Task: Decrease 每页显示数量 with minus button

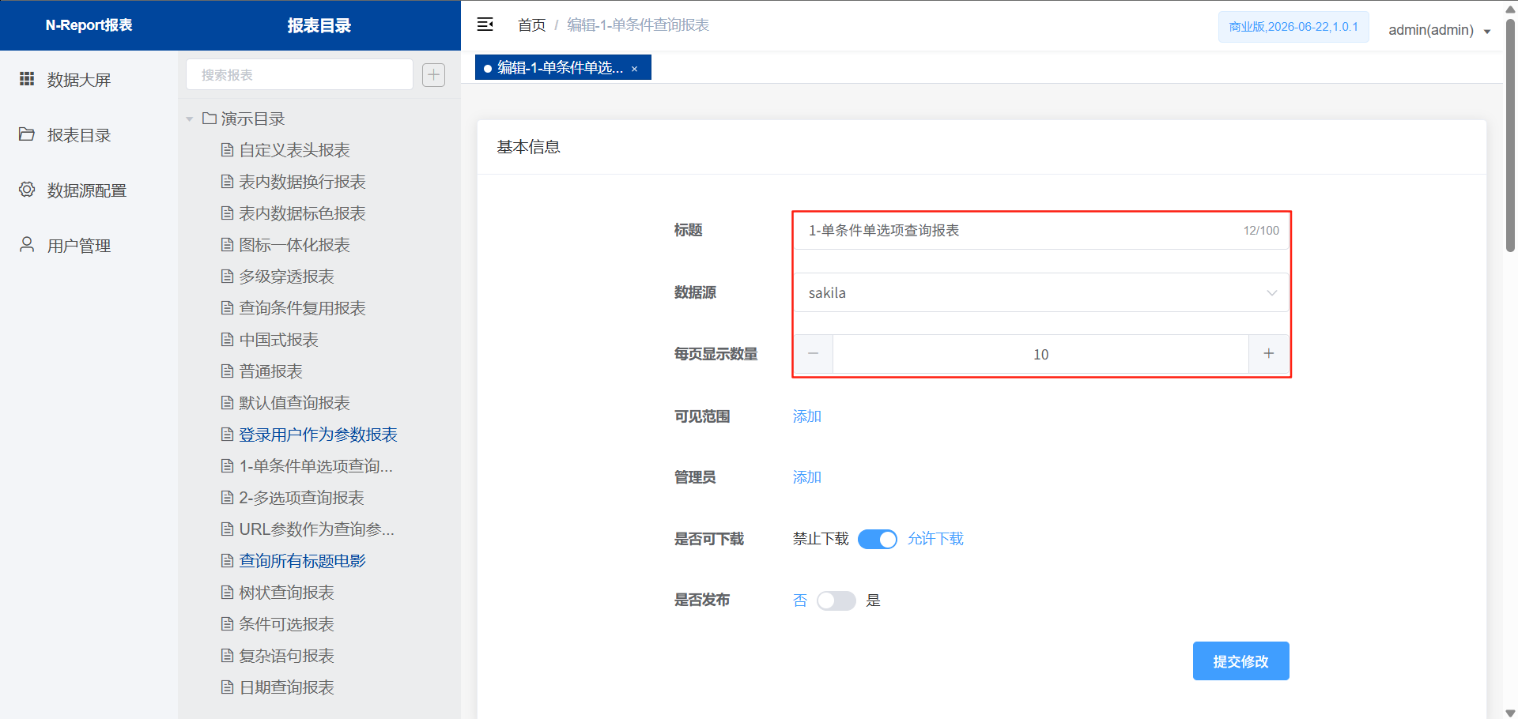Action: [x=813, y=354]
